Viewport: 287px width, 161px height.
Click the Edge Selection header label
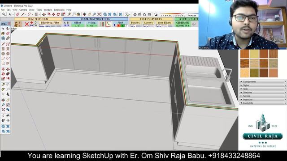[x=38, y=19]
